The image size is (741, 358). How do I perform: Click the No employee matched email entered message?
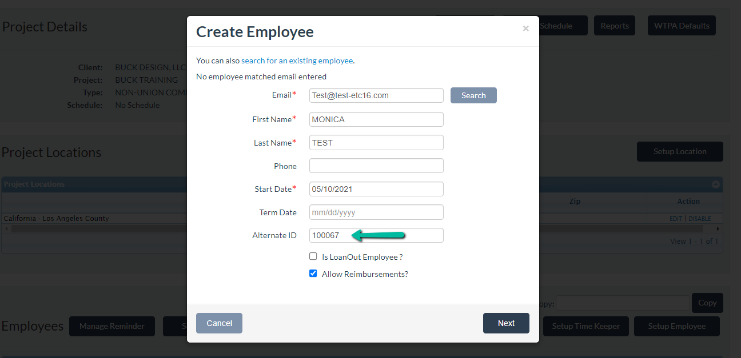pyautogui.click(x=261, y=77)
